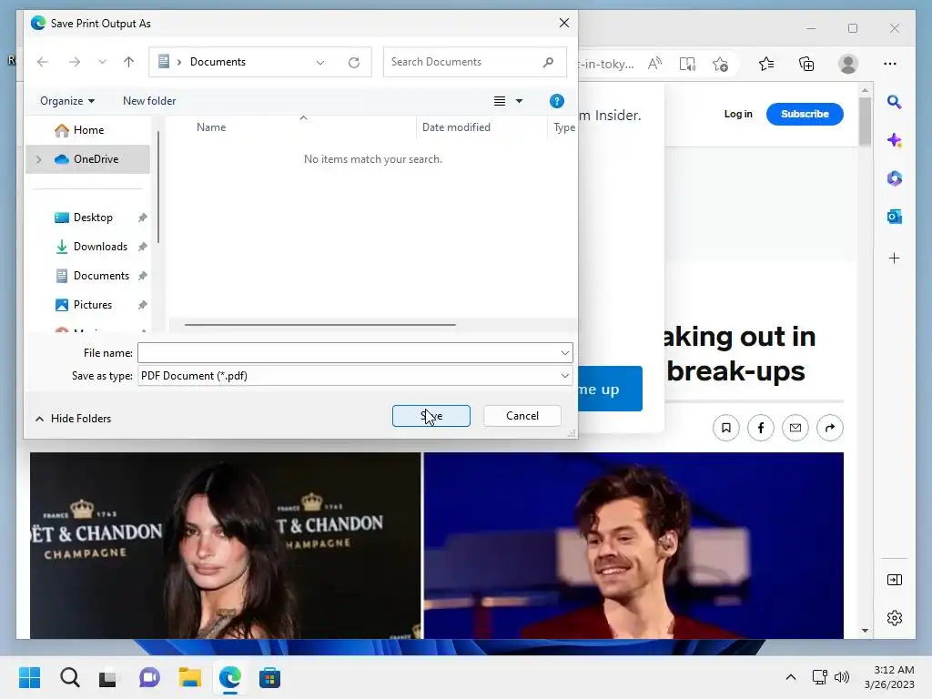Show hidden icons in system tray
932x699 pixels.
(791, 677)
